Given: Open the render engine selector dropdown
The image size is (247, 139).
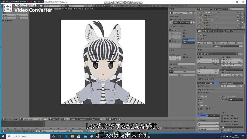Looking at the screenshot, I should (102, 6).
